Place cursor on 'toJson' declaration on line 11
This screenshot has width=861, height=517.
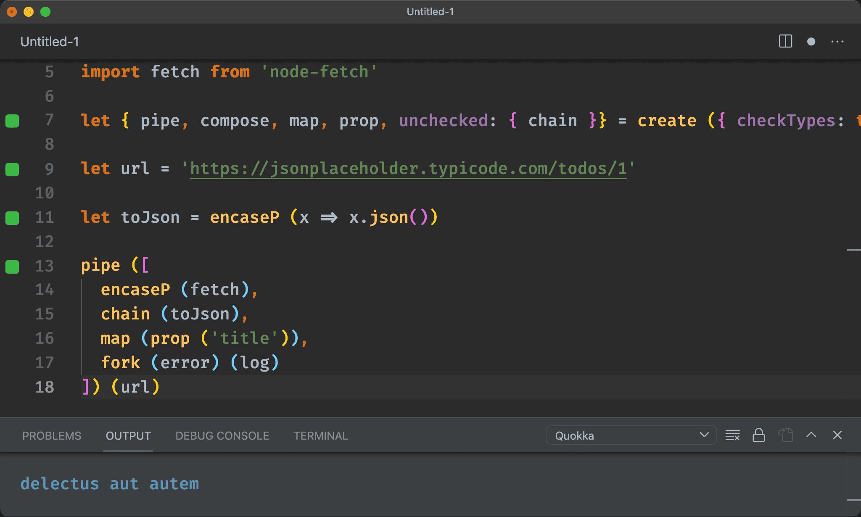tap(150, 217)
